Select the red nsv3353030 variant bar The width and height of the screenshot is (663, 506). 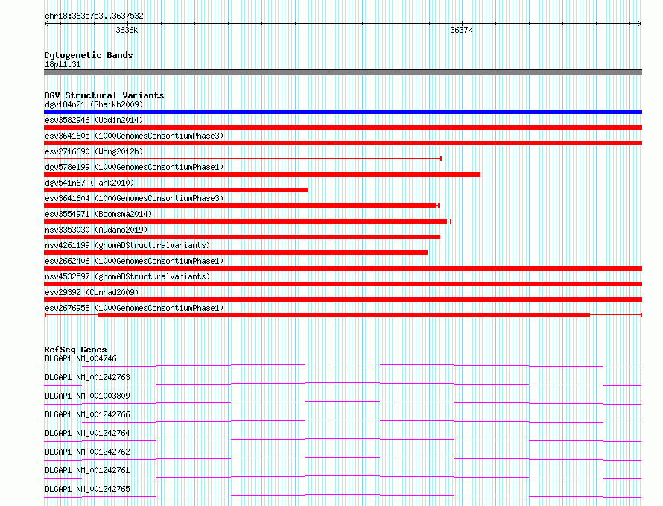pyautogui.click(x=242, y=237)
